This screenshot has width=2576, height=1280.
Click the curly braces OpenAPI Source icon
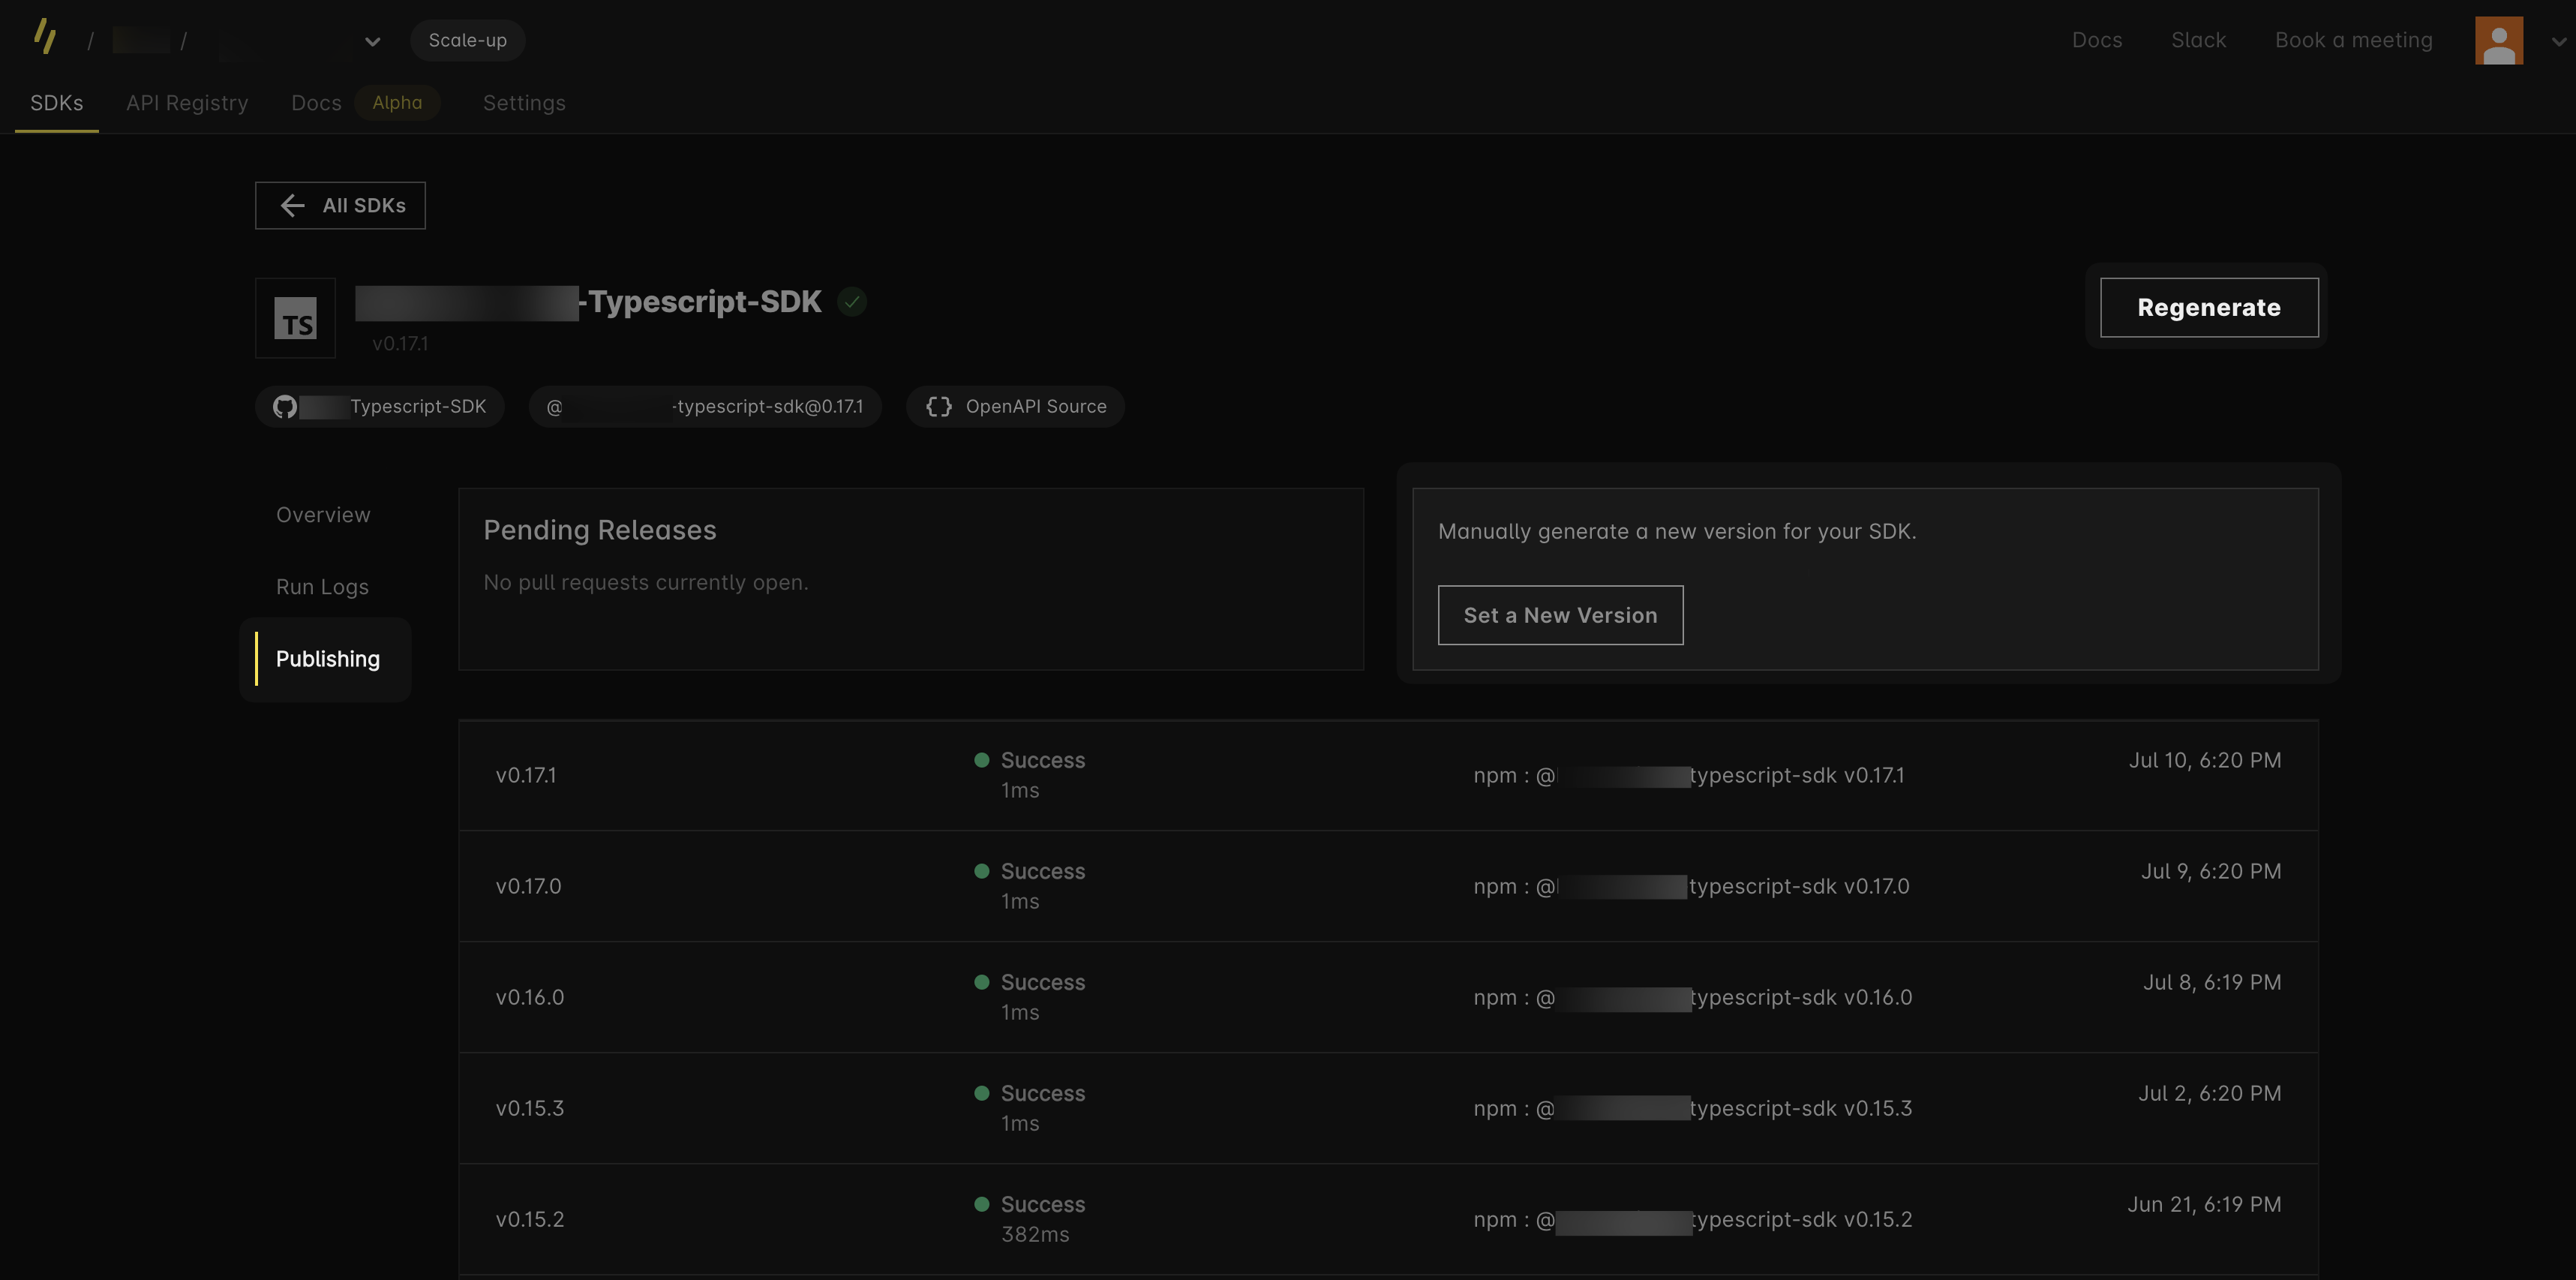(938, 407)
